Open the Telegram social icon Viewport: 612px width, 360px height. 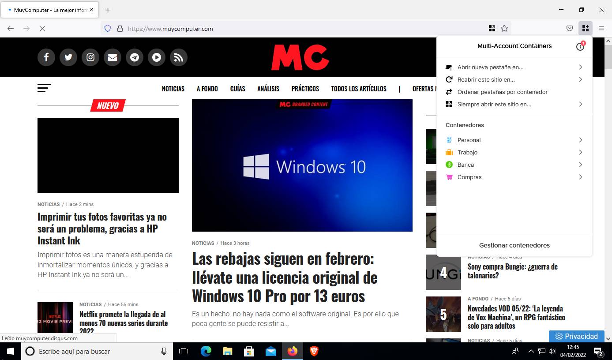point(135,57)
